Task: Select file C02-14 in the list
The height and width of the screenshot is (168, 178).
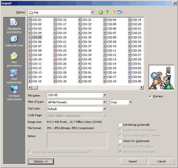Action: pyautogui.click(x=110, y=64)
